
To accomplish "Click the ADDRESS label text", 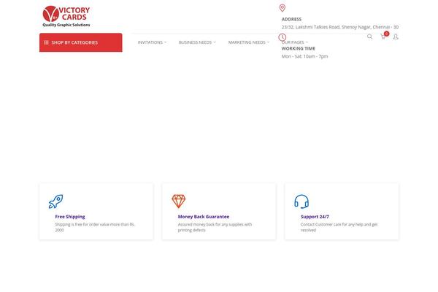I will tap(291, 19).
